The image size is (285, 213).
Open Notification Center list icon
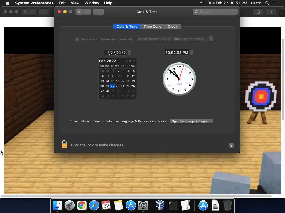point(276,3)
